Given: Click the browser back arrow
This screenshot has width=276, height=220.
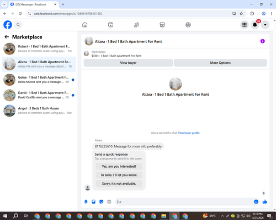Looking at the screenshot, I should point(5,14).
